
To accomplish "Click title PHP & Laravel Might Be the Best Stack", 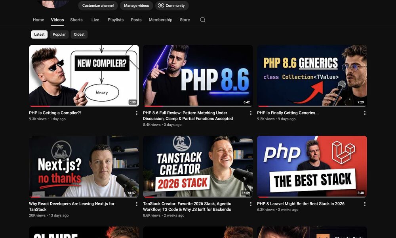I will (x=301, y=203).
